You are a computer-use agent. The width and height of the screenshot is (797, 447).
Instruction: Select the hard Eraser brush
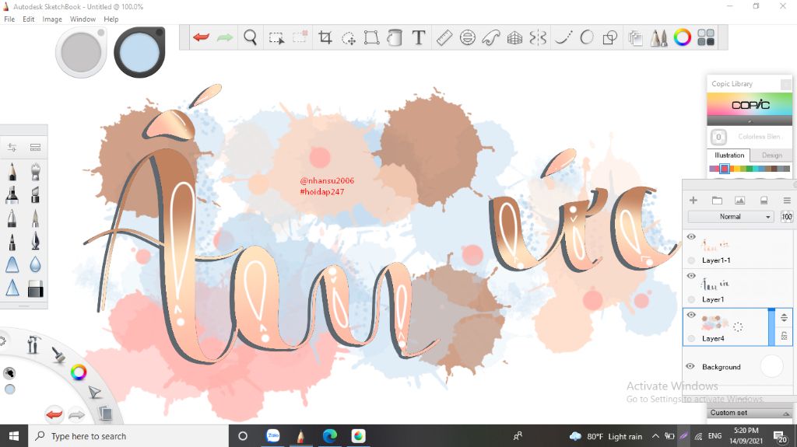pyautogui.click(x=35, y=288)
